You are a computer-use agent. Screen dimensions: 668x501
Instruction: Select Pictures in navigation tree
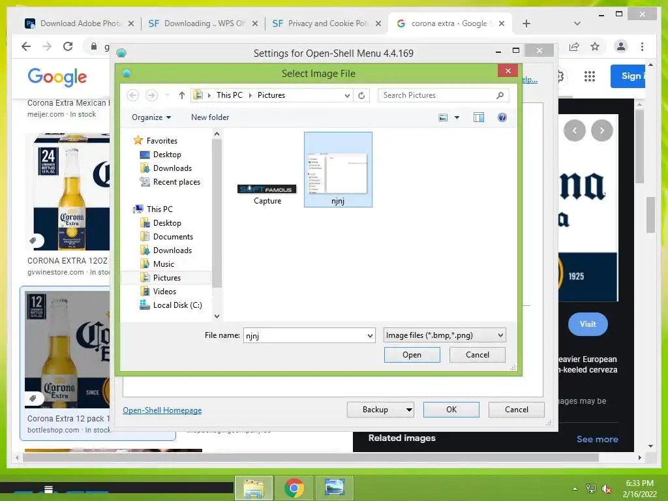click(167, 278)
